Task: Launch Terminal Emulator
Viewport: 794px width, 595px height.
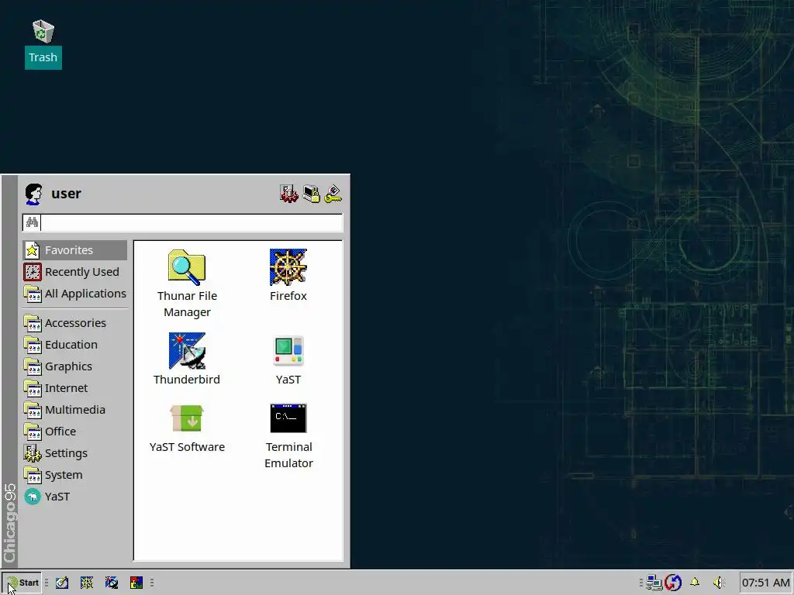Action: [x=288, y=436]
